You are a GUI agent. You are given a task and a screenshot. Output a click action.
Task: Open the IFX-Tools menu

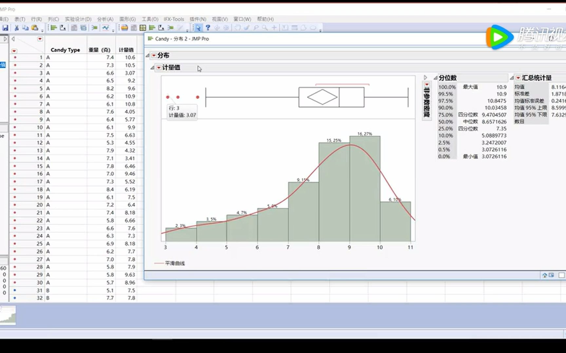click(x=174, y=19)
